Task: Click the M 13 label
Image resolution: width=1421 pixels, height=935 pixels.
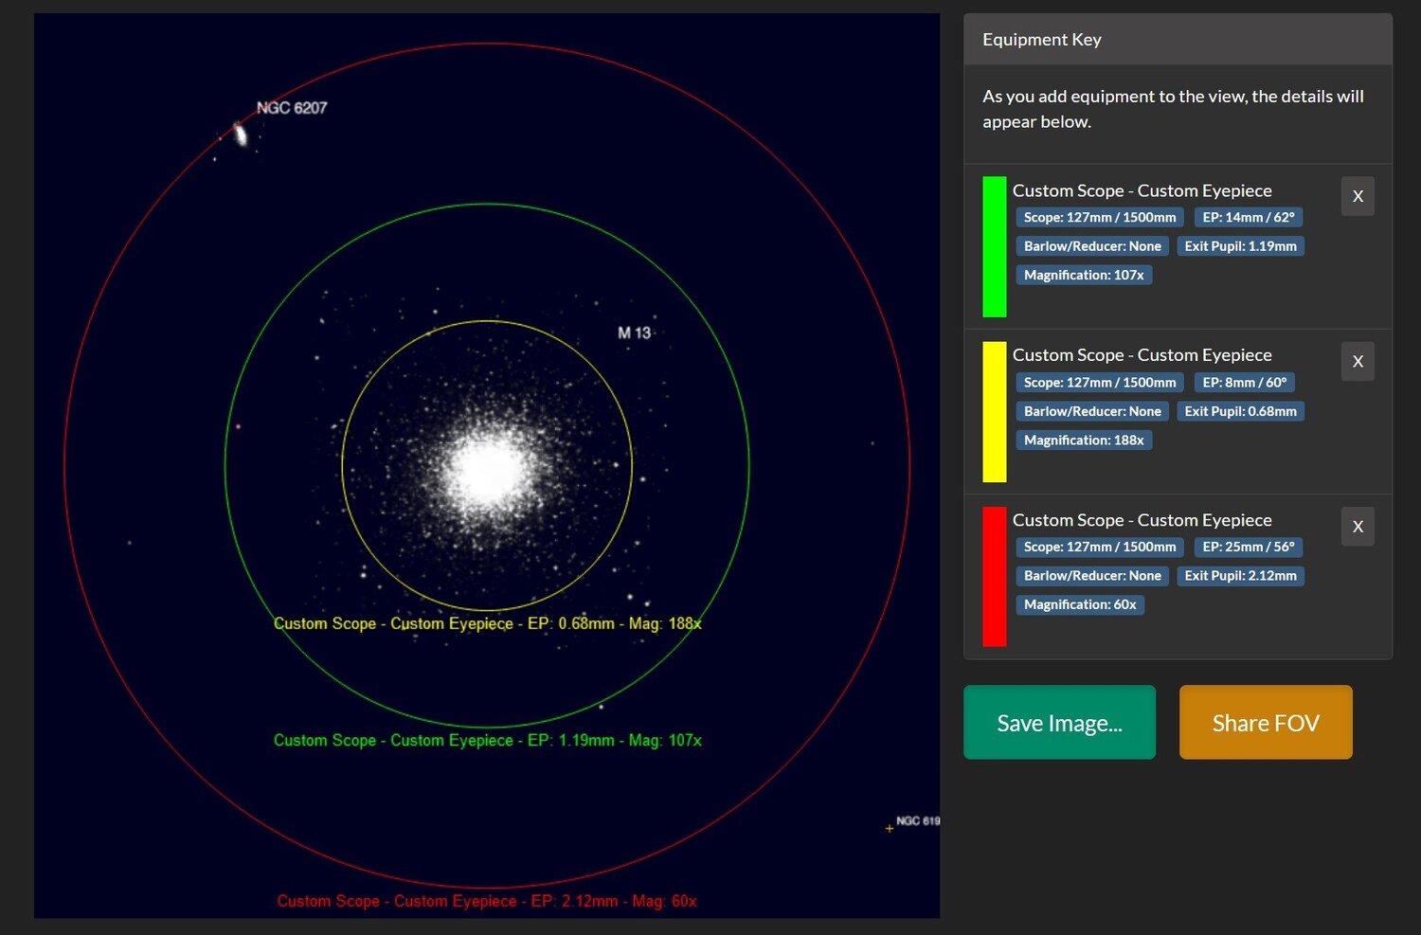Action: point(635,333)
